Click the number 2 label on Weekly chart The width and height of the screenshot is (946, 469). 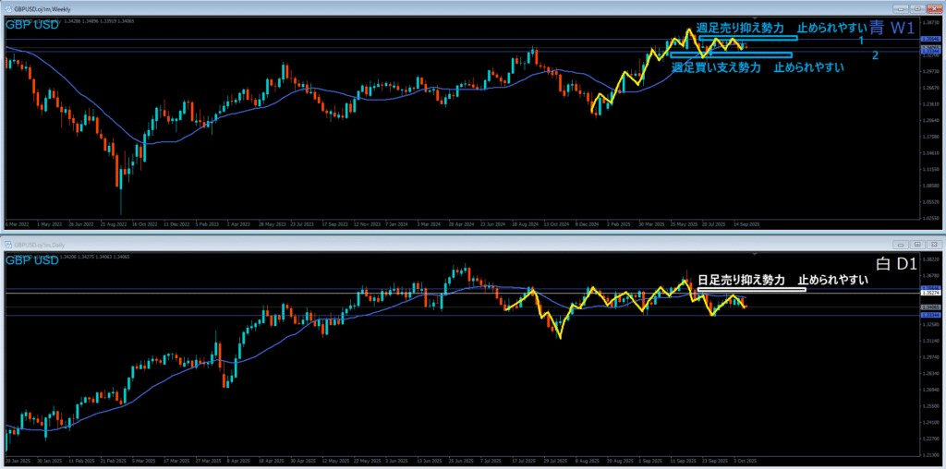pyautogui.click(x=874, y=56)
